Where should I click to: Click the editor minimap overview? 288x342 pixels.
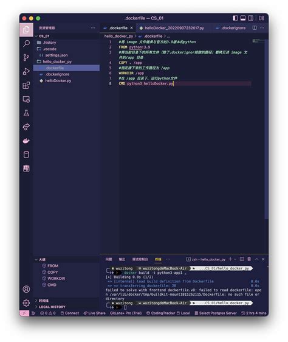pos(258,41)
